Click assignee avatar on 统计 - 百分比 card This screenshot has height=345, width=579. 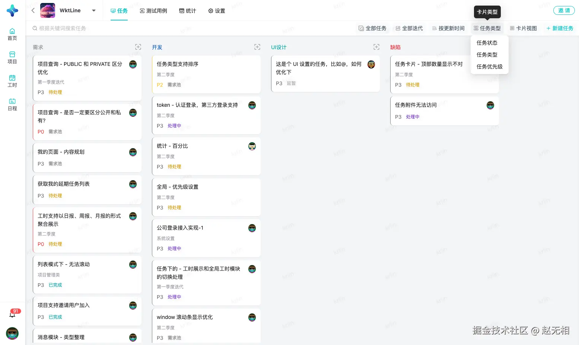[x=252, y=146]
